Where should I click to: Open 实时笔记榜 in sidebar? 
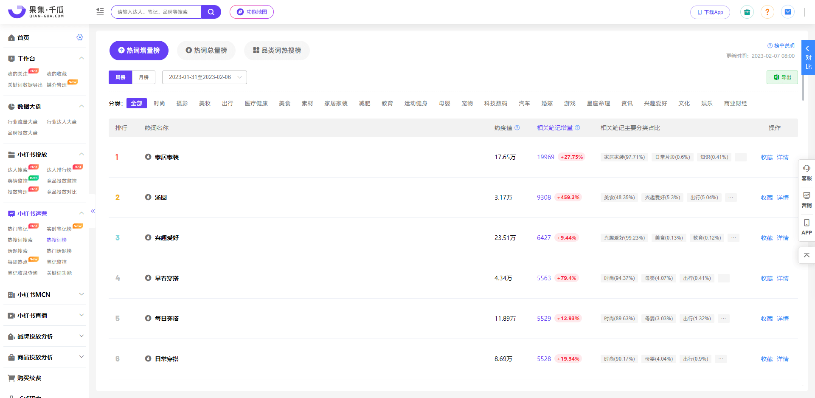(x=59, y=229)
